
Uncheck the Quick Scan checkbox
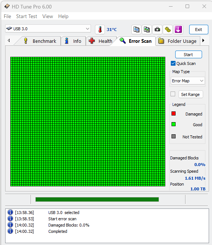point(173,63)
